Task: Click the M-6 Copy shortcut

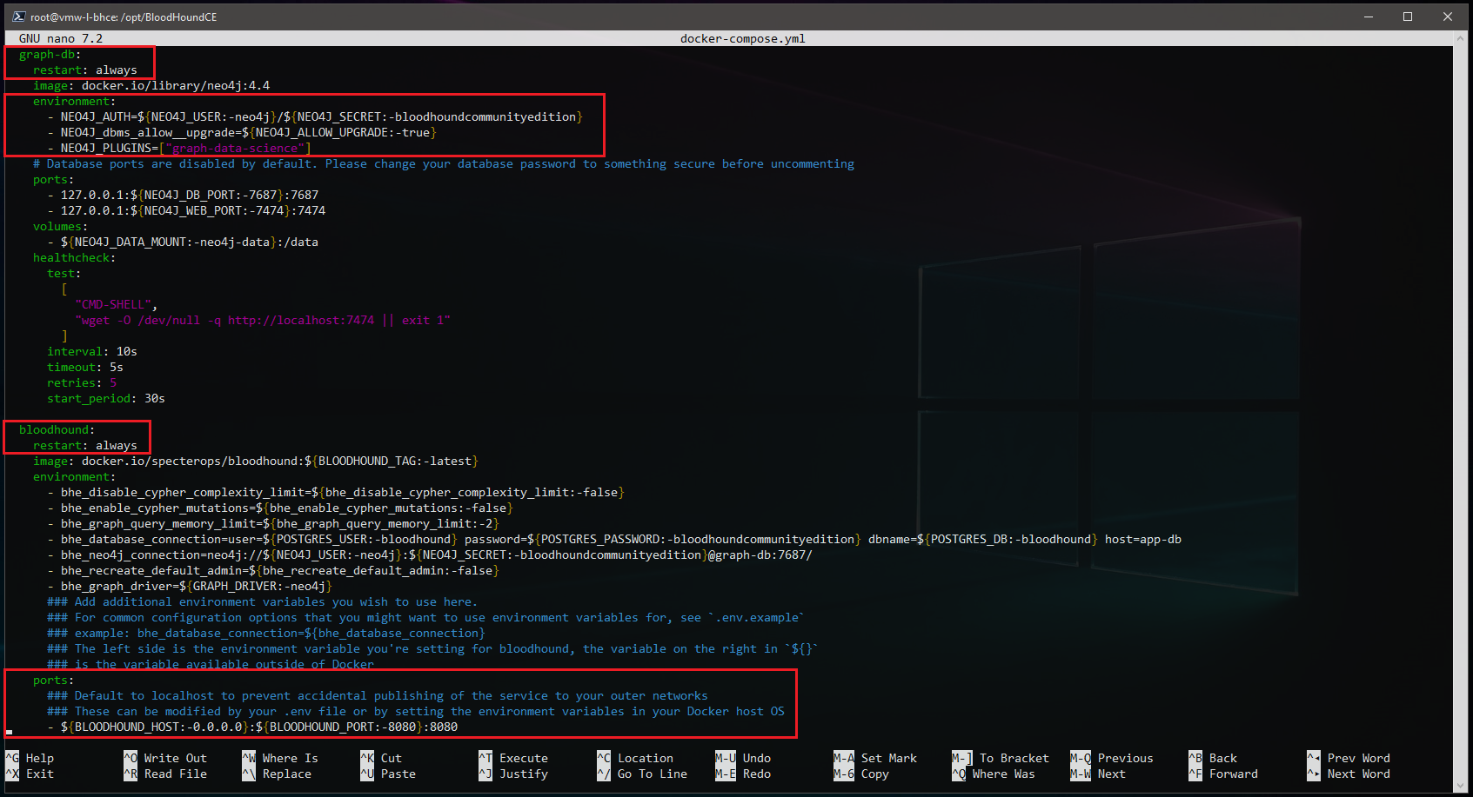Action: [861, 774]
